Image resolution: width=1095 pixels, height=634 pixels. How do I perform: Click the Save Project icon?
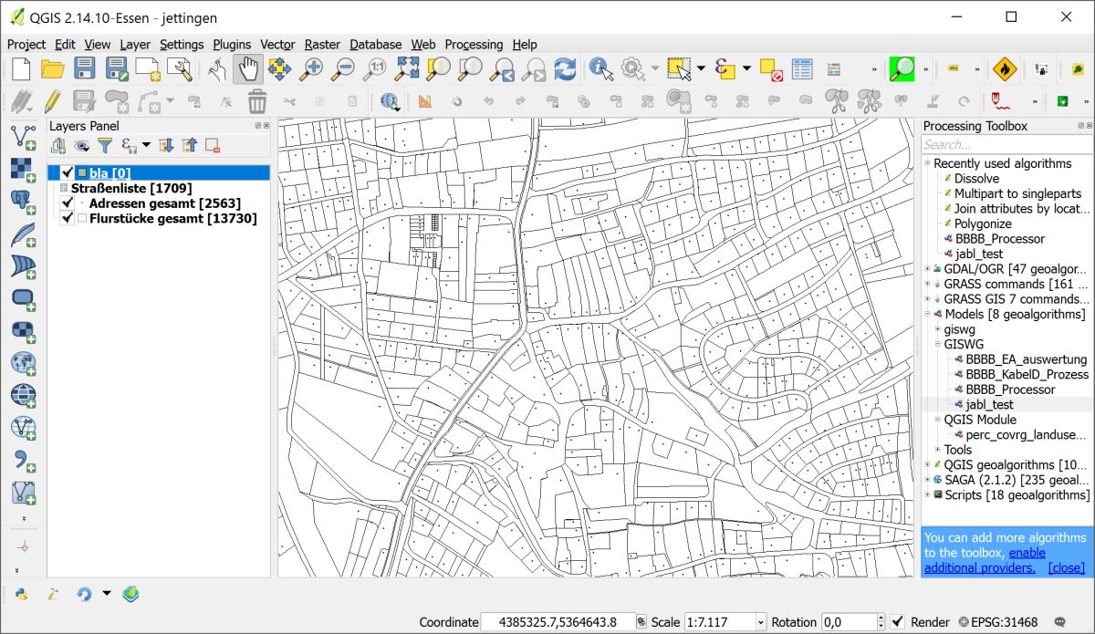coord(84,68)
